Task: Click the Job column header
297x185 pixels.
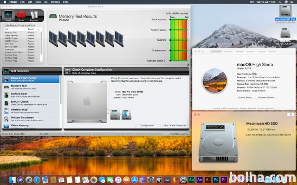Action: point(15,29)
